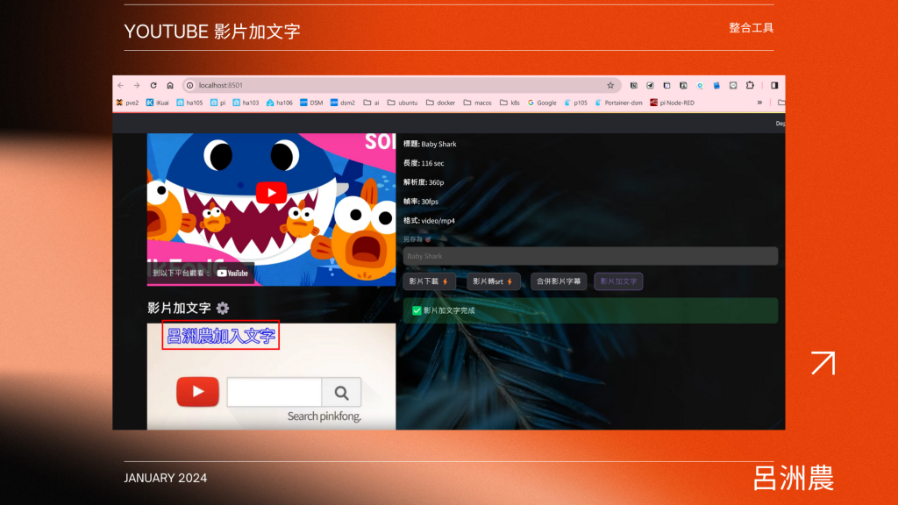This screenshot has height=505, width=898.
Task: Open the Google bookmark
Action: [542, 103]
